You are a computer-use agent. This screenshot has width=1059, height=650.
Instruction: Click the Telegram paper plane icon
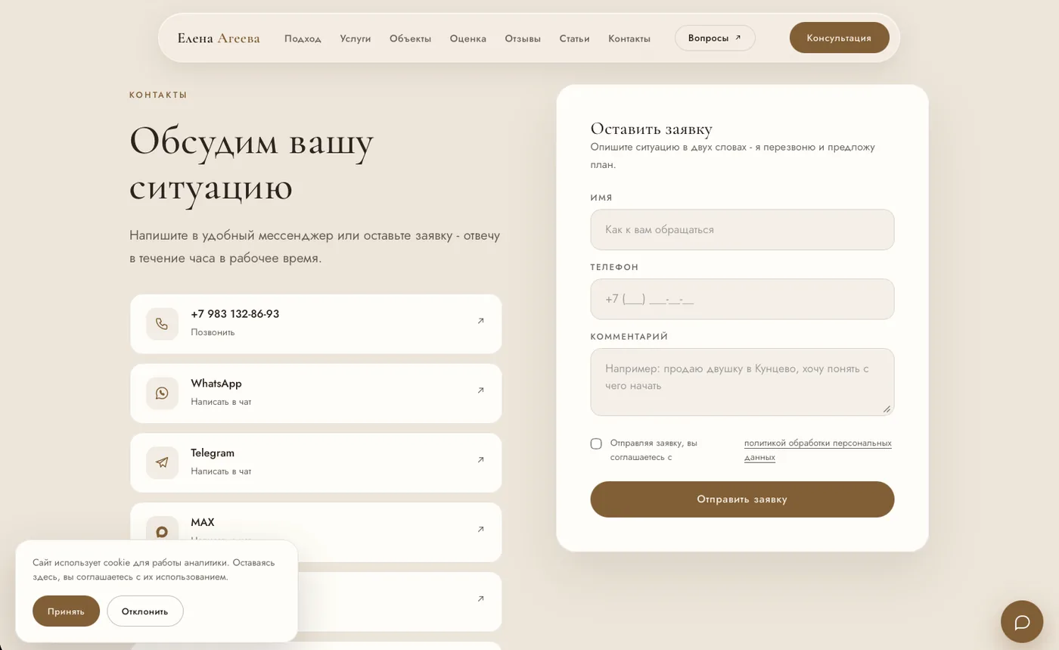click(162, 462)
